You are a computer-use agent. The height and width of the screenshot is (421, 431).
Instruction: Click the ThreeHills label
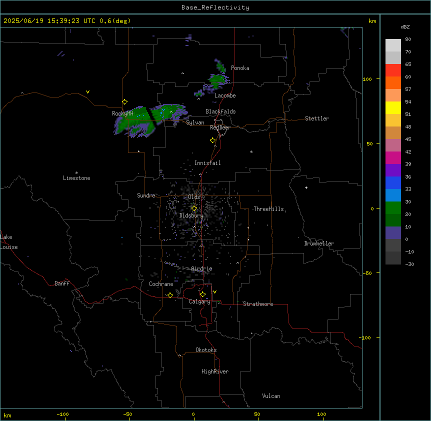268,209
